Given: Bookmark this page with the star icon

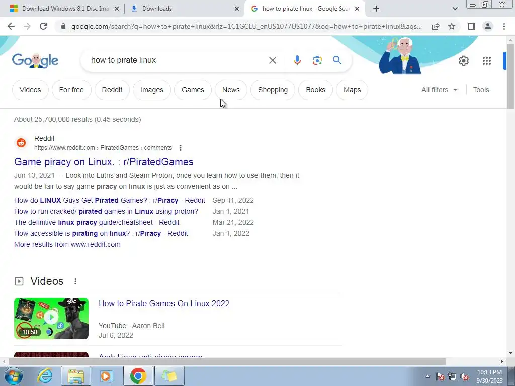Looking at the screenshot, I should (452, 26).
